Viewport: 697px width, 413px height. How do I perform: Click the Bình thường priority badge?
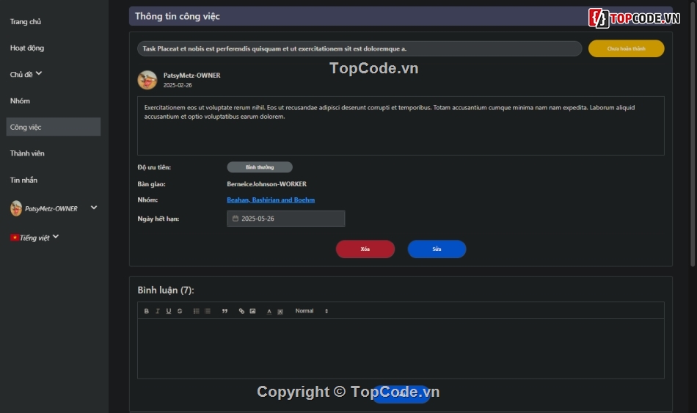click(x=260, y=167)
